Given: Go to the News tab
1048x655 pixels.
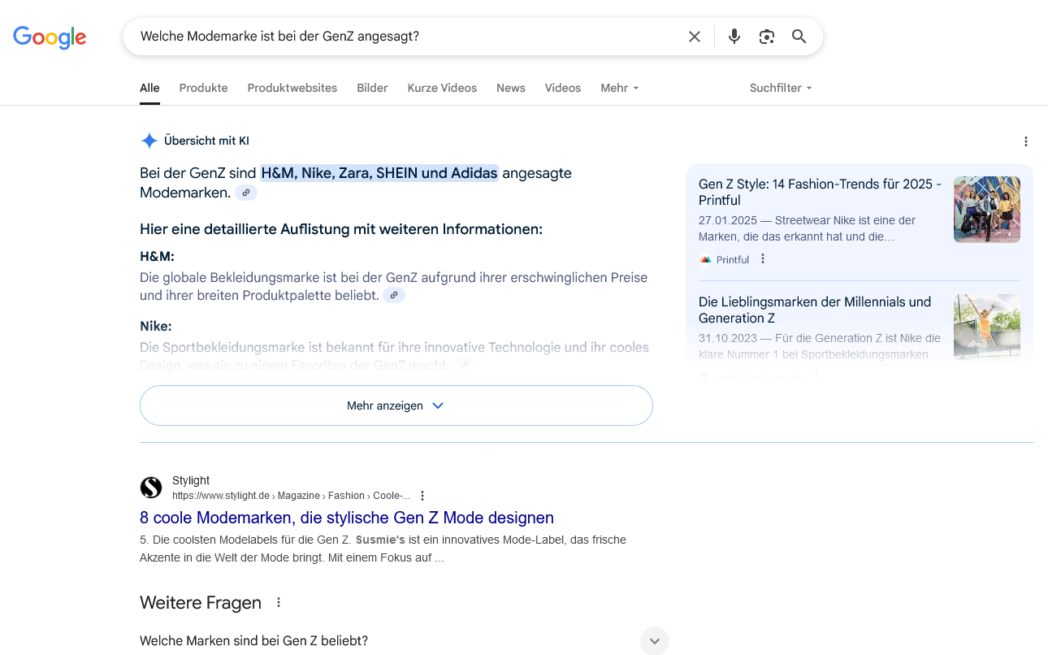Looking at the screenshot, I should (511, 88).
